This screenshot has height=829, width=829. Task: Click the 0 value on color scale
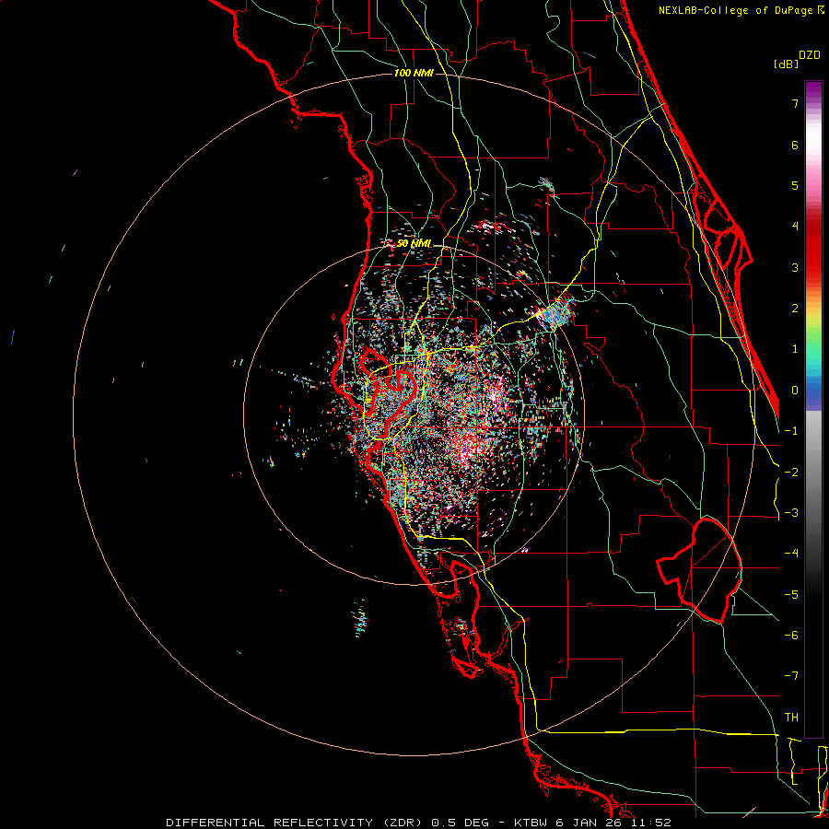(x=795, y=391)
